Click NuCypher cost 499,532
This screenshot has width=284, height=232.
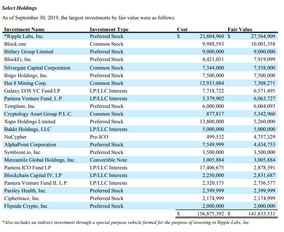point(215,137)
